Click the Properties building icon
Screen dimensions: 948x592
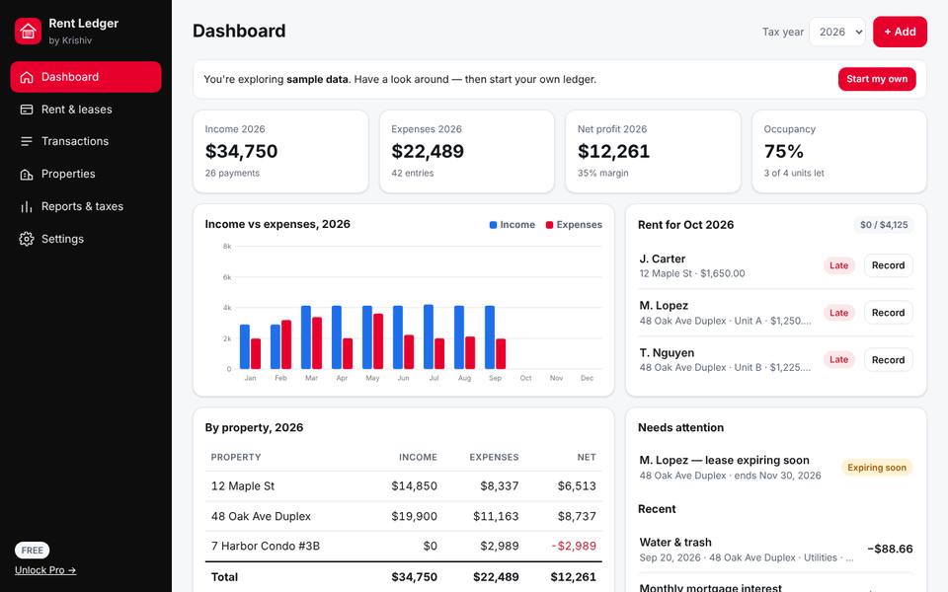[x=26, y=174]
